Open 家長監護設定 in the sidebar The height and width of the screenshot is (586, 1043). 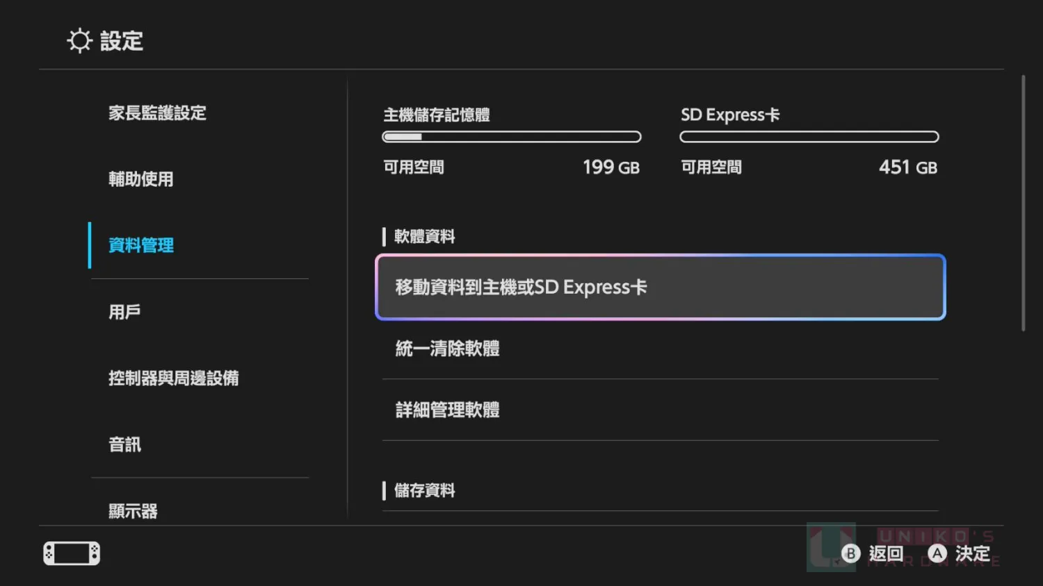click(157, 113)
